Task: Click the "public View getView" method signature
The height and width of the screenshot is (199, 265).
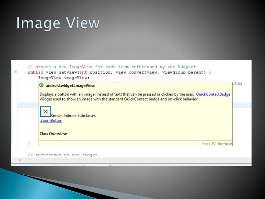Action: coord(119,72)
